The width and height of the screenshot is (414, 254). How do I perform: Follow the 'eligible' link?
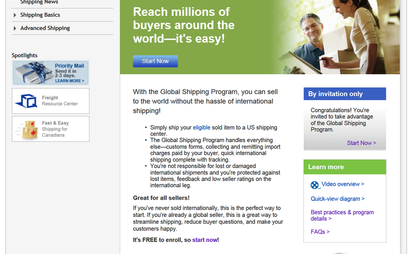click(202, 128)
